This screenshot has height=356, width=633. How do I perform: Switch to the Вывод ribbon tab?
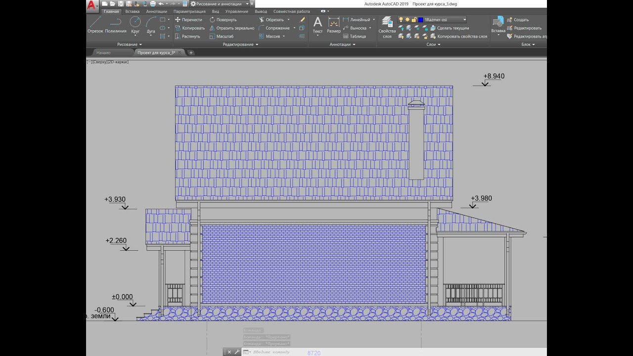(261, 11)
